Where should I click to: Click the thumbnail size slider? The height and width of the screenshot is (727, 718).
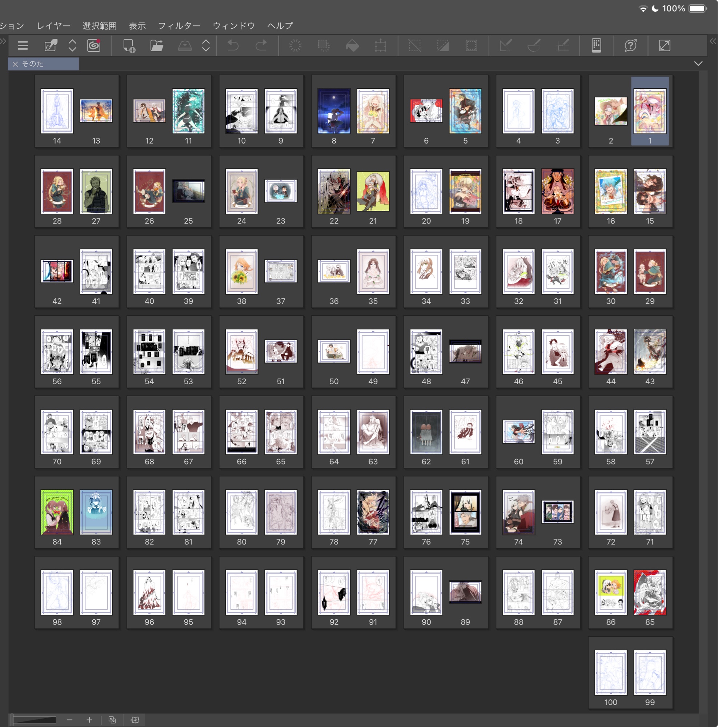point(34,720)
